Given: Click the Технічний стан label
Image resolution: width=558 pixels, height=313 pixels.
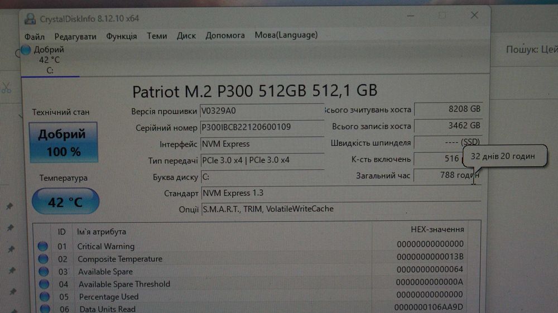Looking at the screenshot, I should tap(61, 112).
